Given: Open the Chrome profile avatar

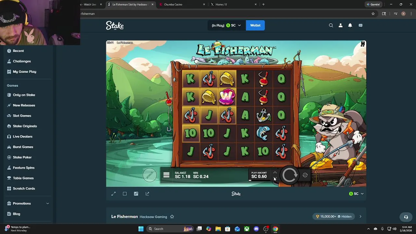Looking at the screenshot, I should pyautogui.click(x=403, y=14).
